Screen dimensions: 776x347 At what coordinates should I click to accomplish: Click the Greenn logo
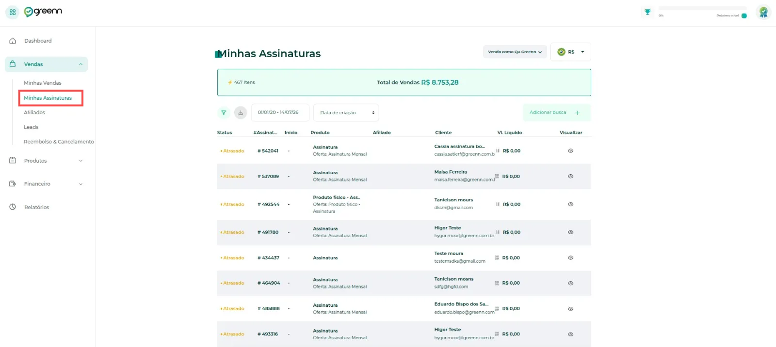click(x=43, y=12)
